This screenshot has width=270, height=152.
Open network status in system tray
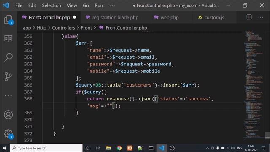coord(228,148)
